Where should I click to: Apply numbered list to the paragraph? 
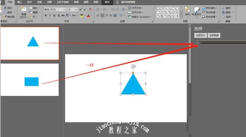[x=105, y=9]
